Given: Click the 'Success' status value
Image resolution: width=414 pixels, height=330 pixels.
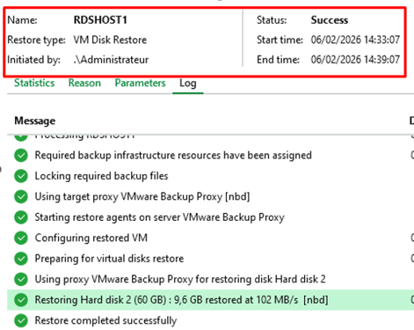Looking at the screenshot, I should (x=330, y=20).
